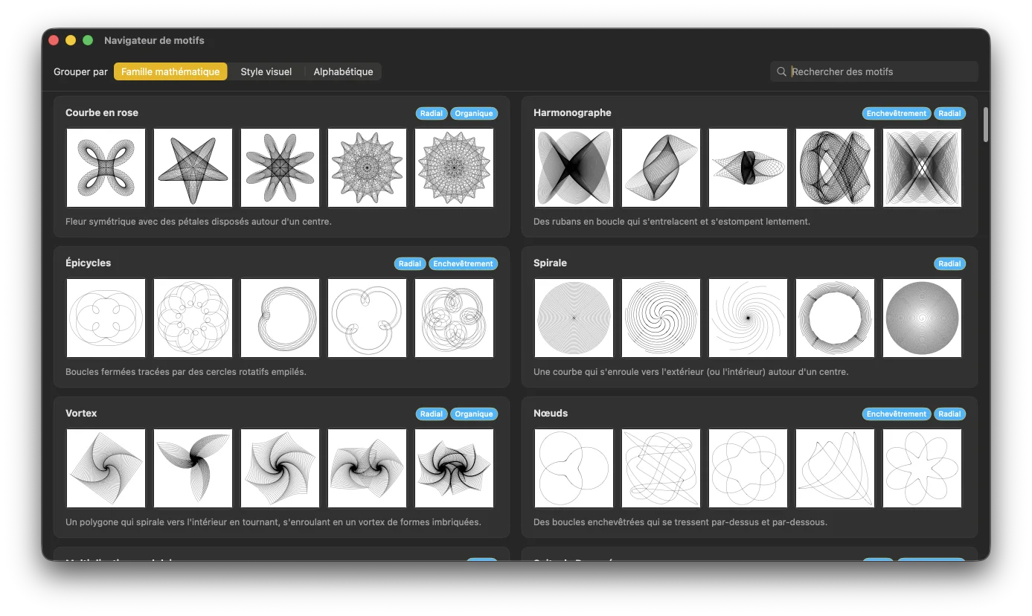Click the Épicycles section title
The image size is (1032, 616).
click(88, 263)
